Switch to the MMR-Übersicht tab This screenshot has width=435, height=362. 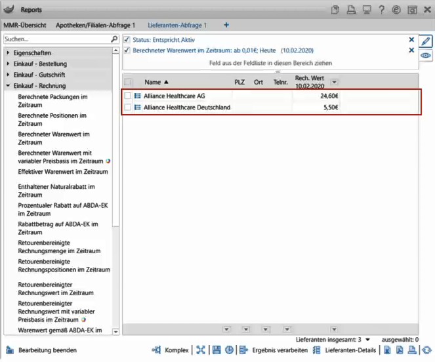[x=25, y=25]
